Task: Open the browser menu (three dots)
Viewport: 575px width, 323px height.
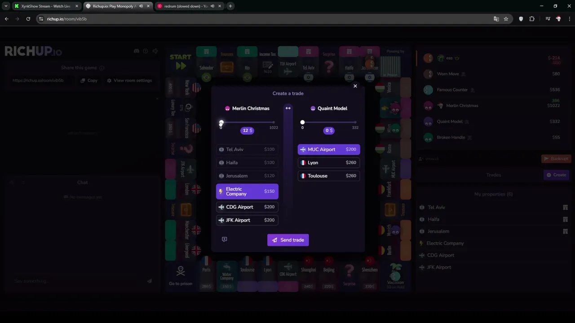Action: point(569,19)
